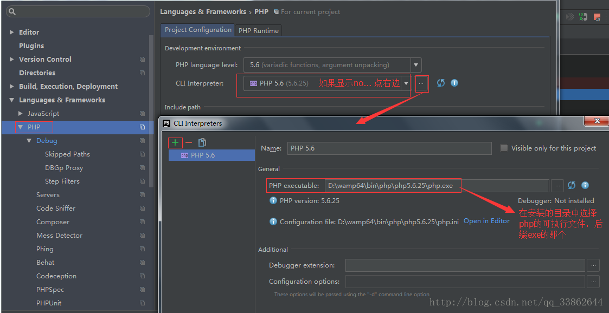Click ellipsis button for Debugger extension
Viewport: 609px width, 313px height.
point(593,265)
